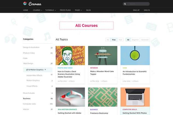This screenshot has width=173, height=115.
Task: Select the Paid price filter
Action: [x=120, y=40]
